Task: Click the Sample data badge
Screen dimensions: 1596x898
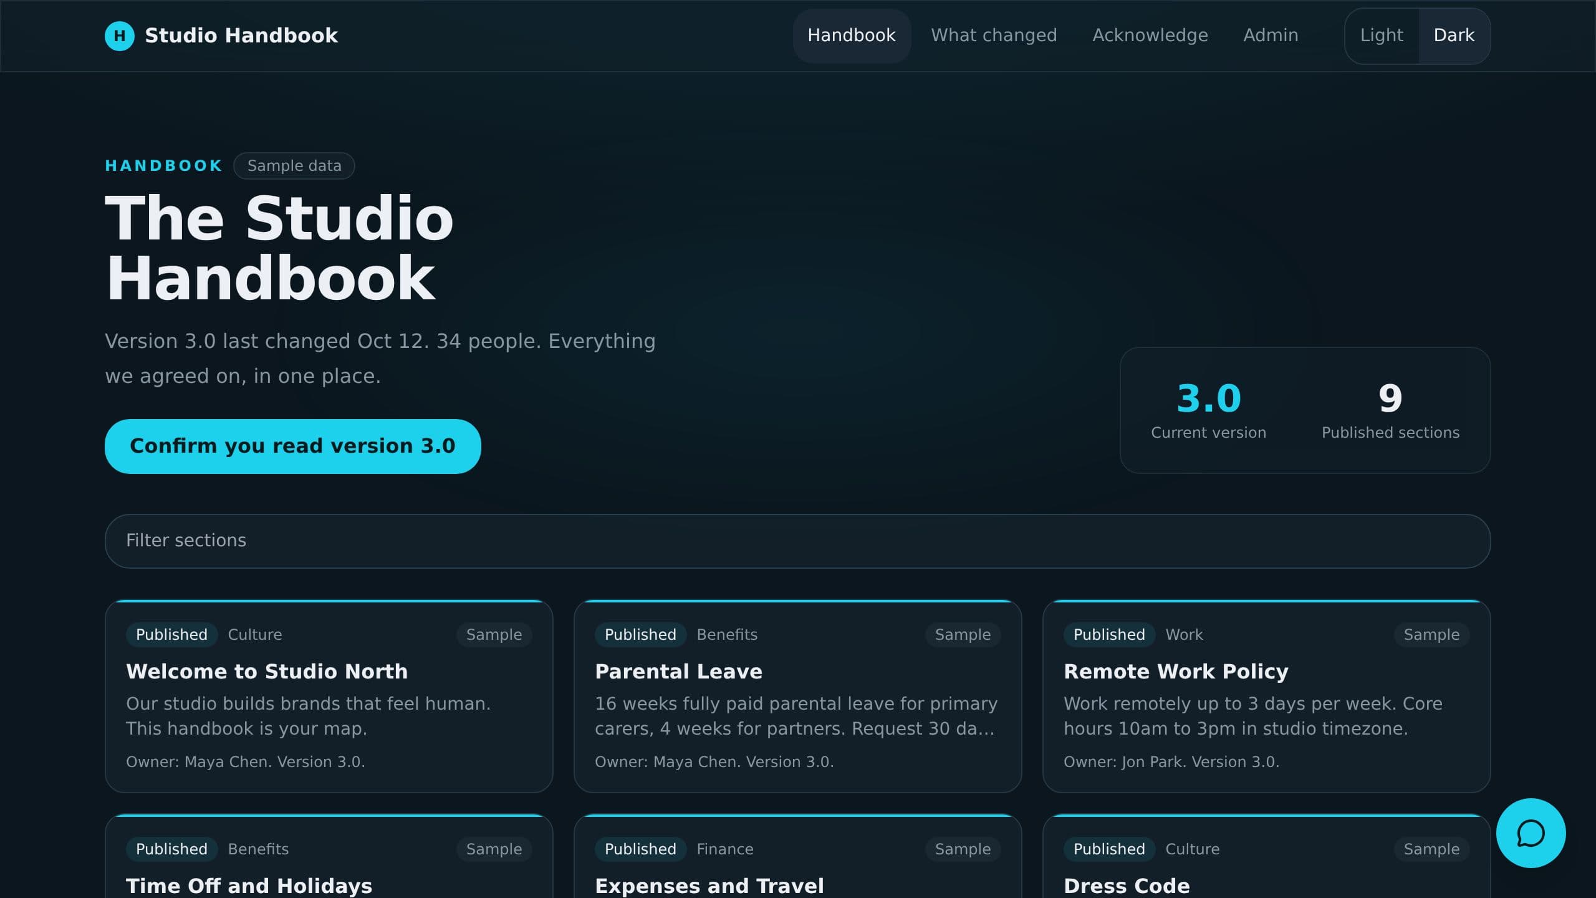Action: tap(294, 166)
